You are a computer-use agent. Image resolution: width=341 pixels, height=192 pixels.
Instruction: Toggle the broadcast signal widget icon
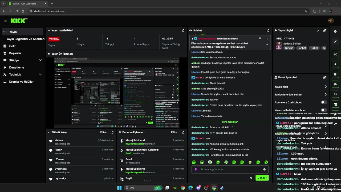point(335,94)
